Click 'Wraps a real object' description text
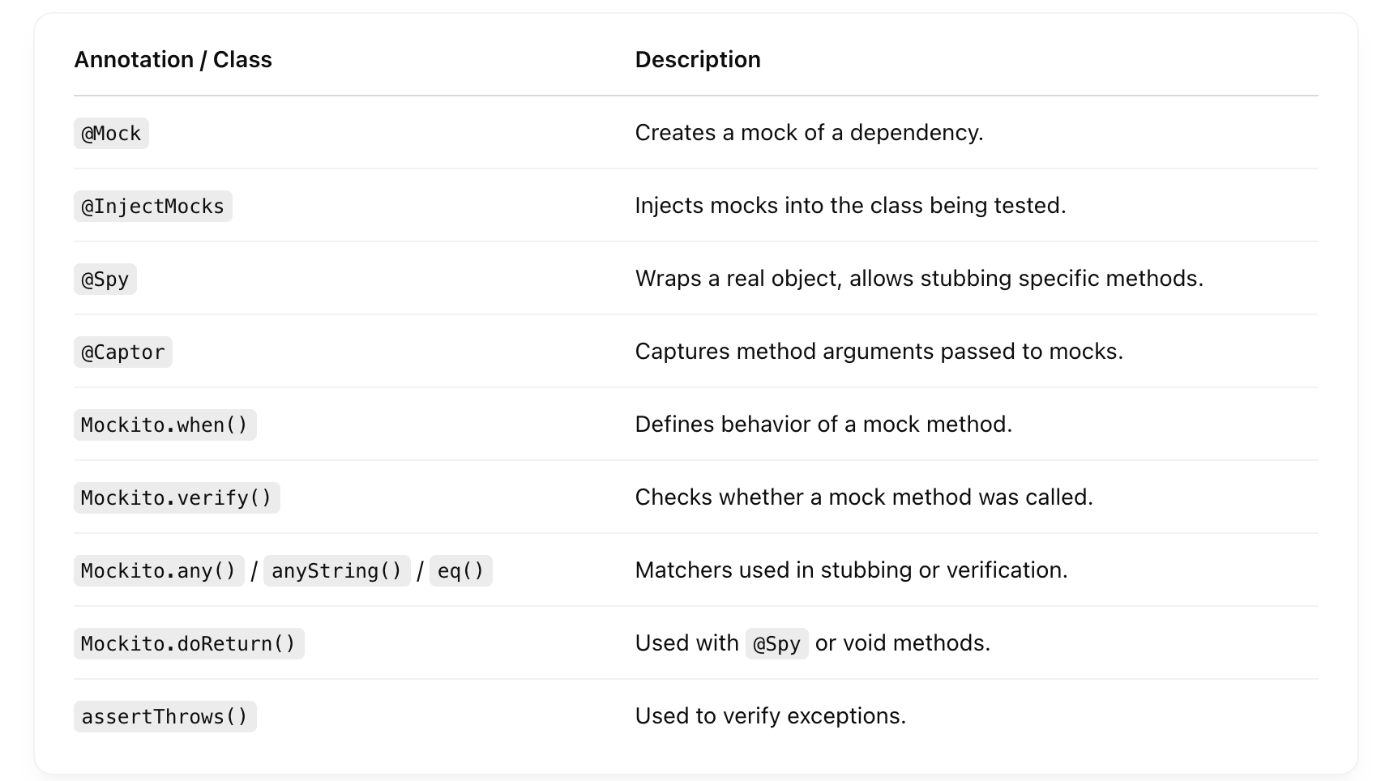The height and width of the screenshot is (781, 1381). 918,279
